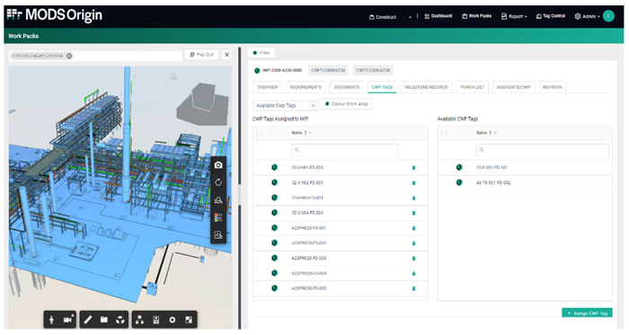Viewport: 629px width, 335px height.
Task: Tick select-all checkbox in Assigned tags table
Action: (x=259, y=133)
